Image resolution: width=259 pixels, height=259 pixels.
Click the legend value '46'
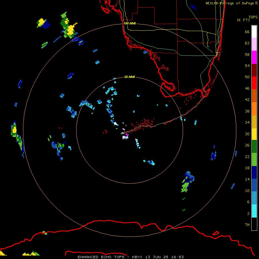pos(247,89)
